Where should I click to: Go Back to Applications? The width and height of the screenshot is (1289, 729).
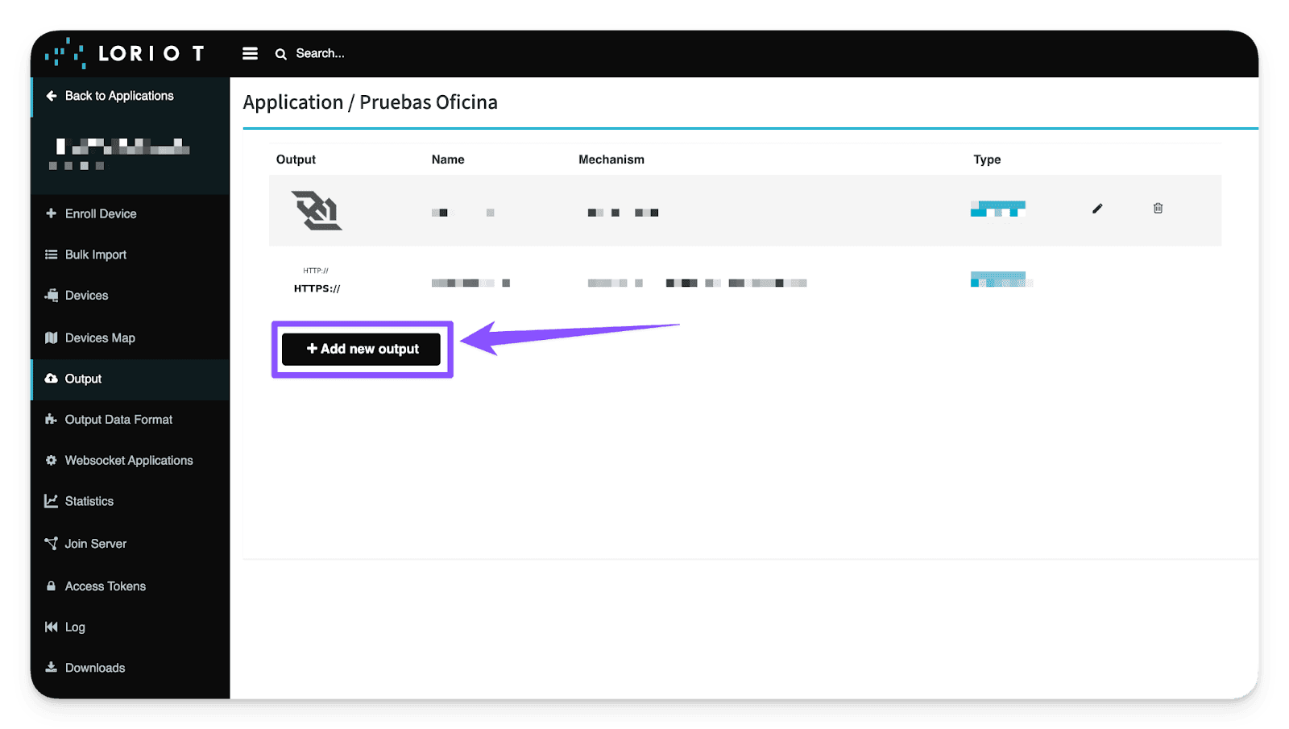tap(119, 96)
